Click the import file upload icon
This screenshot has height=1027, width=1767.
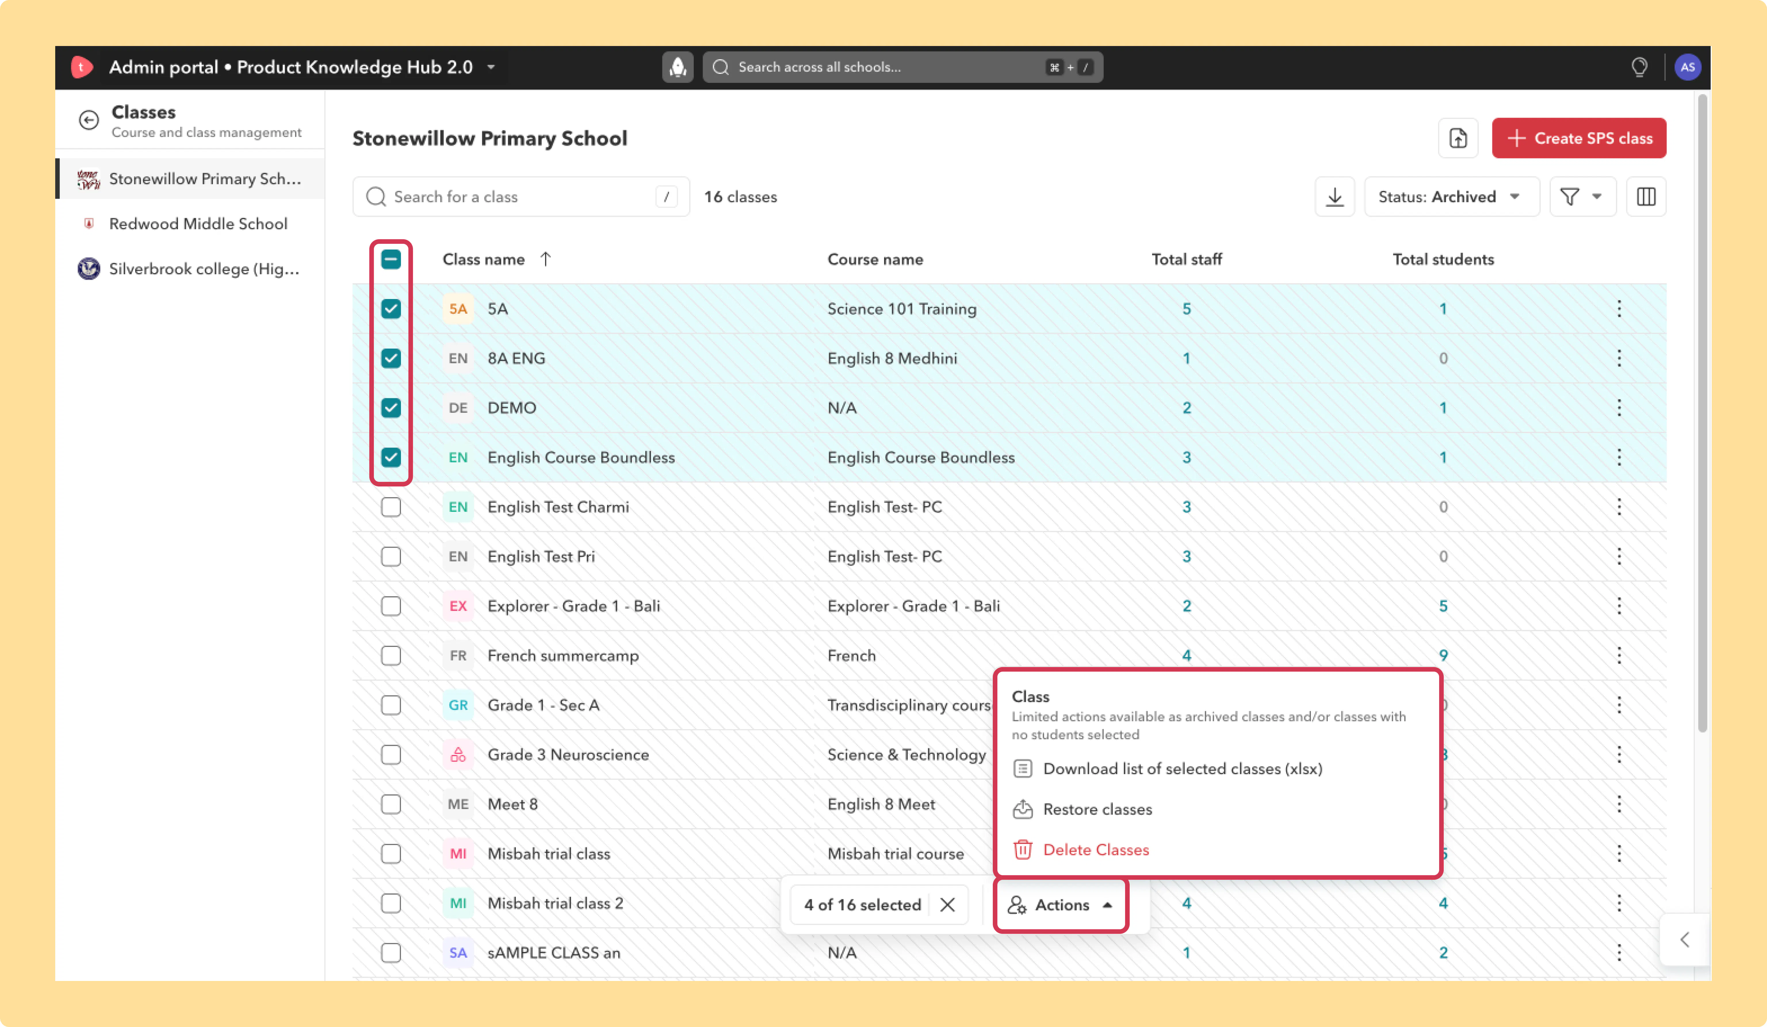pos(1458,138)
